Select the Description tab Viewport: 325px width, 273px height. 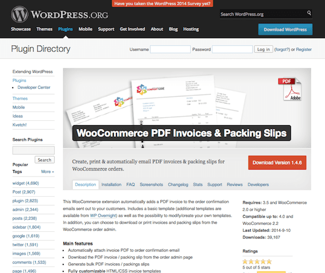[86, 185]
